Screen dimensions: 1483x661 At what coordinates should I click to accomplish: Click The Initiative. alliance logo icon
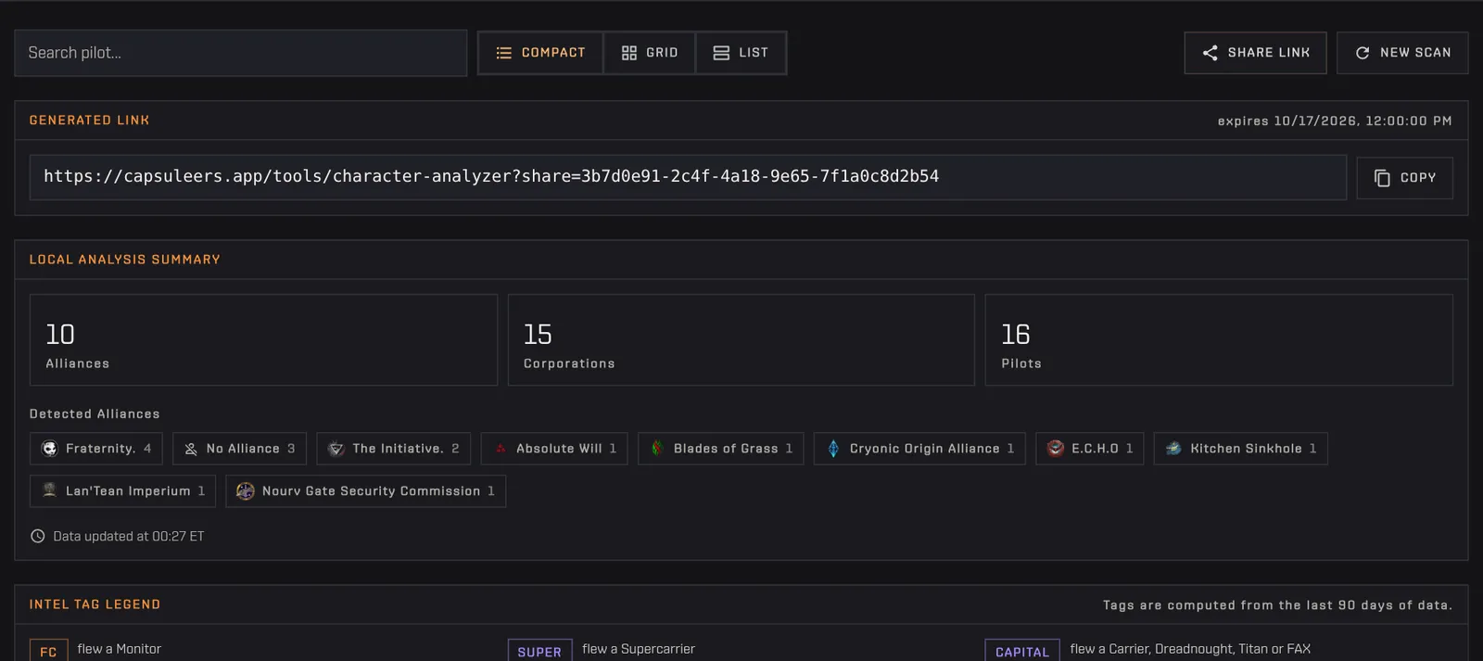pyautogui.click(x=336, y=449)
